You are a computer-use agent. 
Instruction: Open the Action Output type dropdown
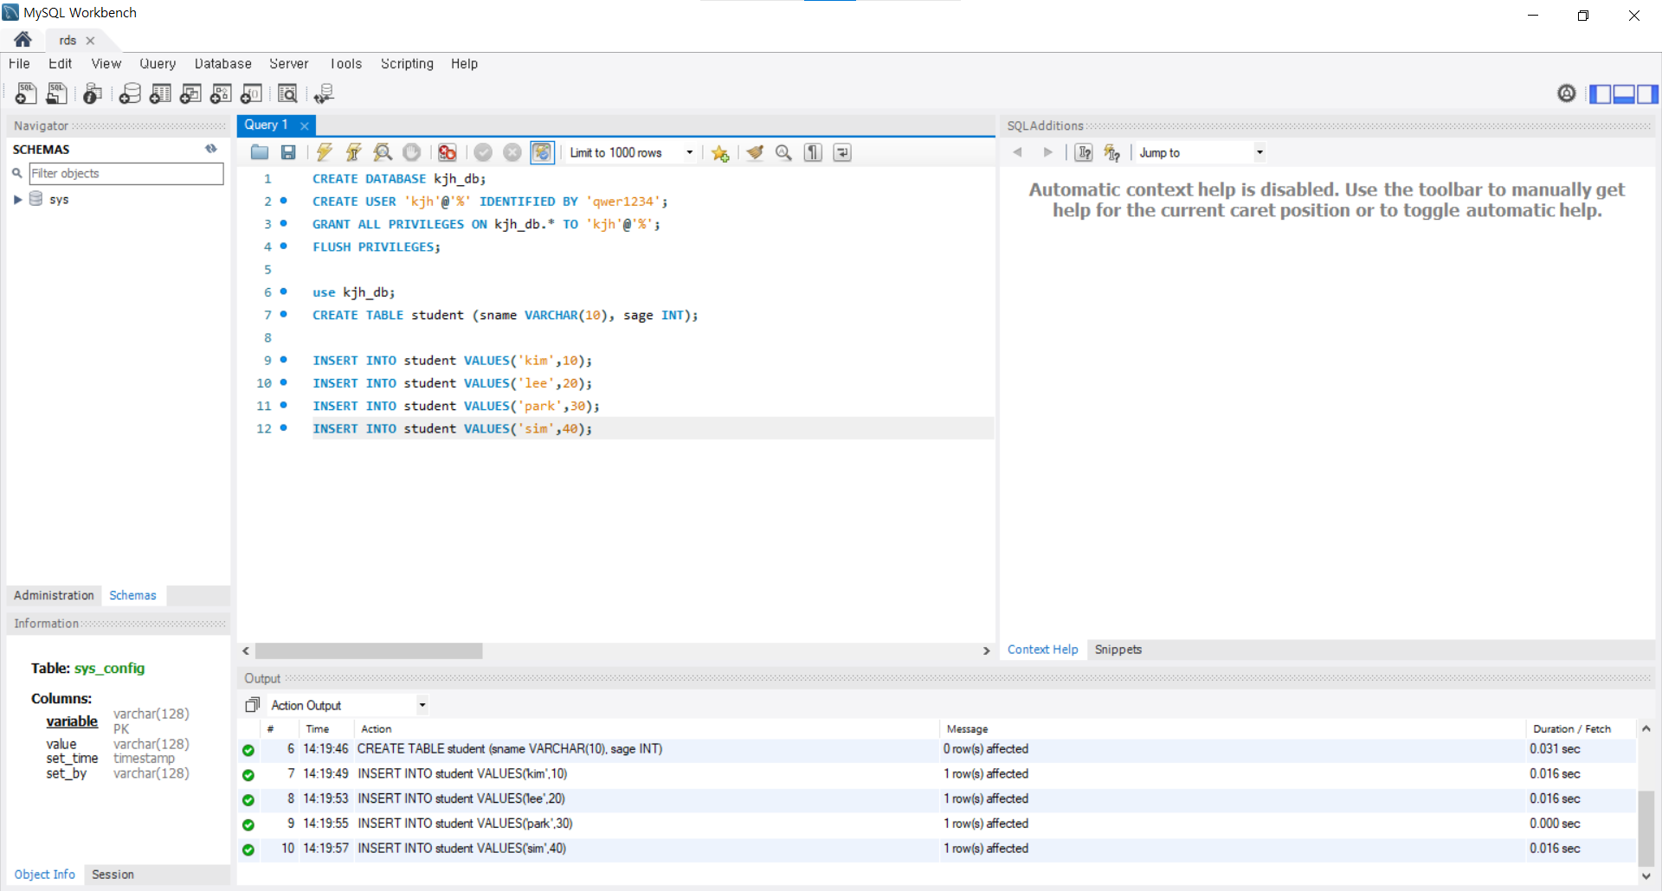point(348,705)
